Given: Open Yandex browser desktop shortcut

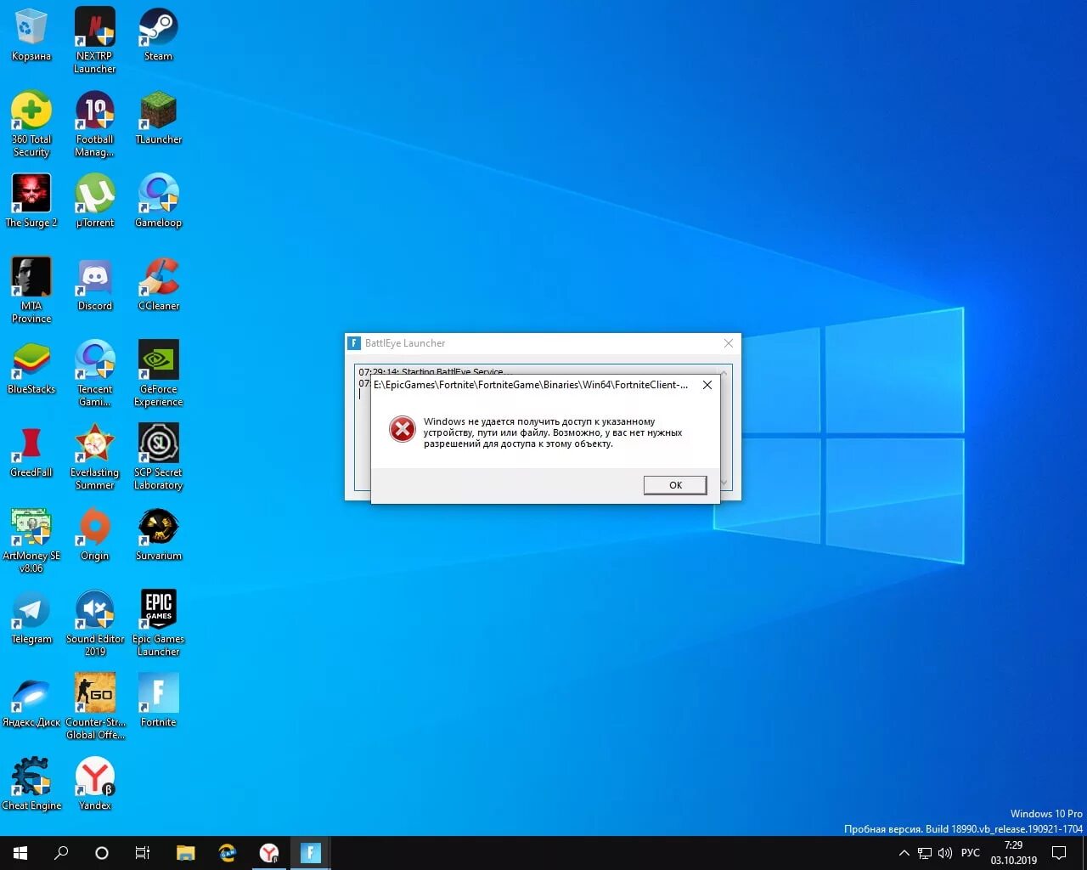Looking at the screenshot, I should coord(95,784).
